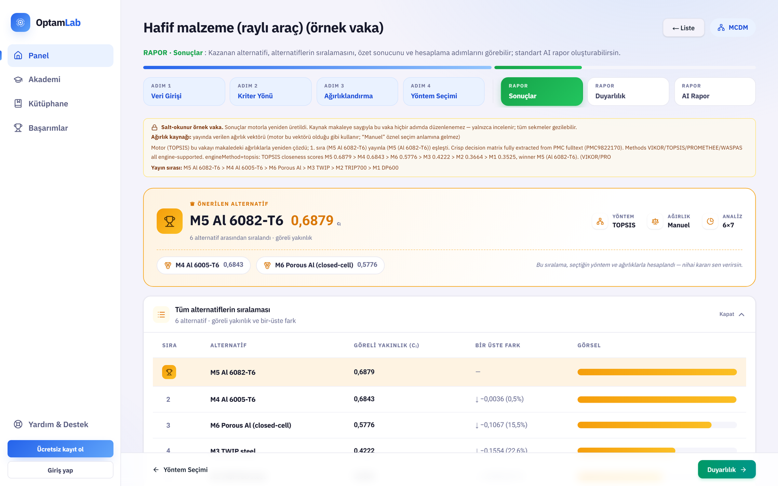
Task: Switch to Adım 1 Veri Girişi step
Action: tap(184, 92)
